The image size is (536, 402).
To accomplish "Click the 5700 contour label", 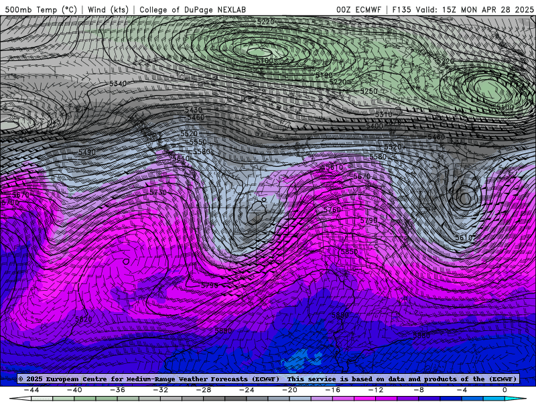I will pos(10,202).
